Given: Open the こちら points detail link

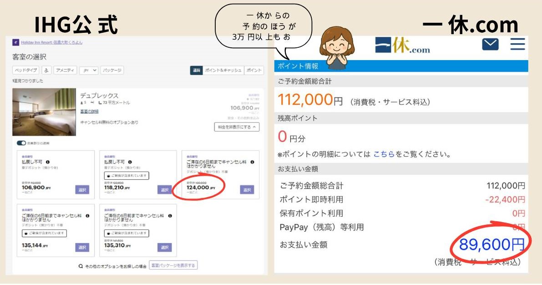Looking at the screenshot, I should [x=384, y=154].
